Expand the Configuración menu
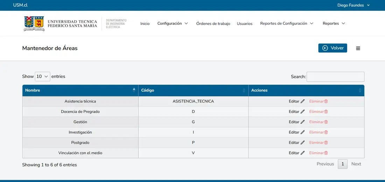Viewport: 385px width, 182px height. 173,23
